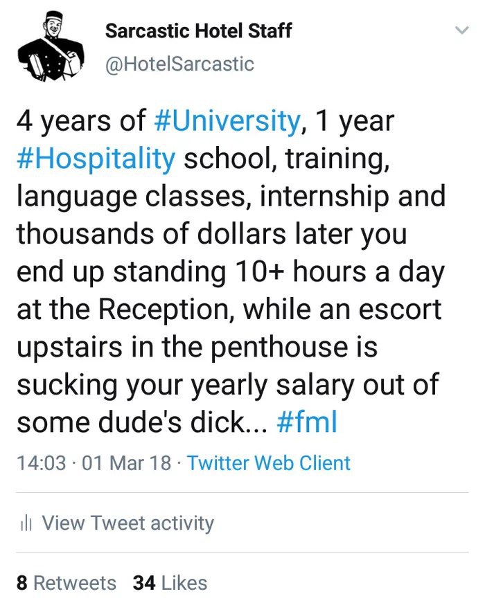Click the retweet count number 8
485x612 pixels.
[x=21, y=583]
